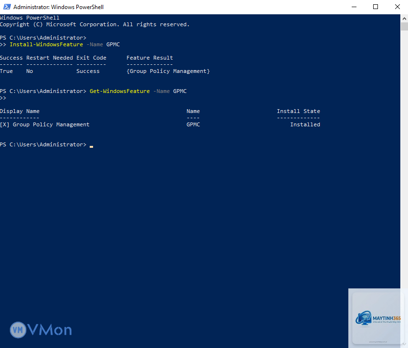The height and width of the screenshot is (348, 408).
Task: Click the 'Install State' column header
Action: [x=298, y=111]
